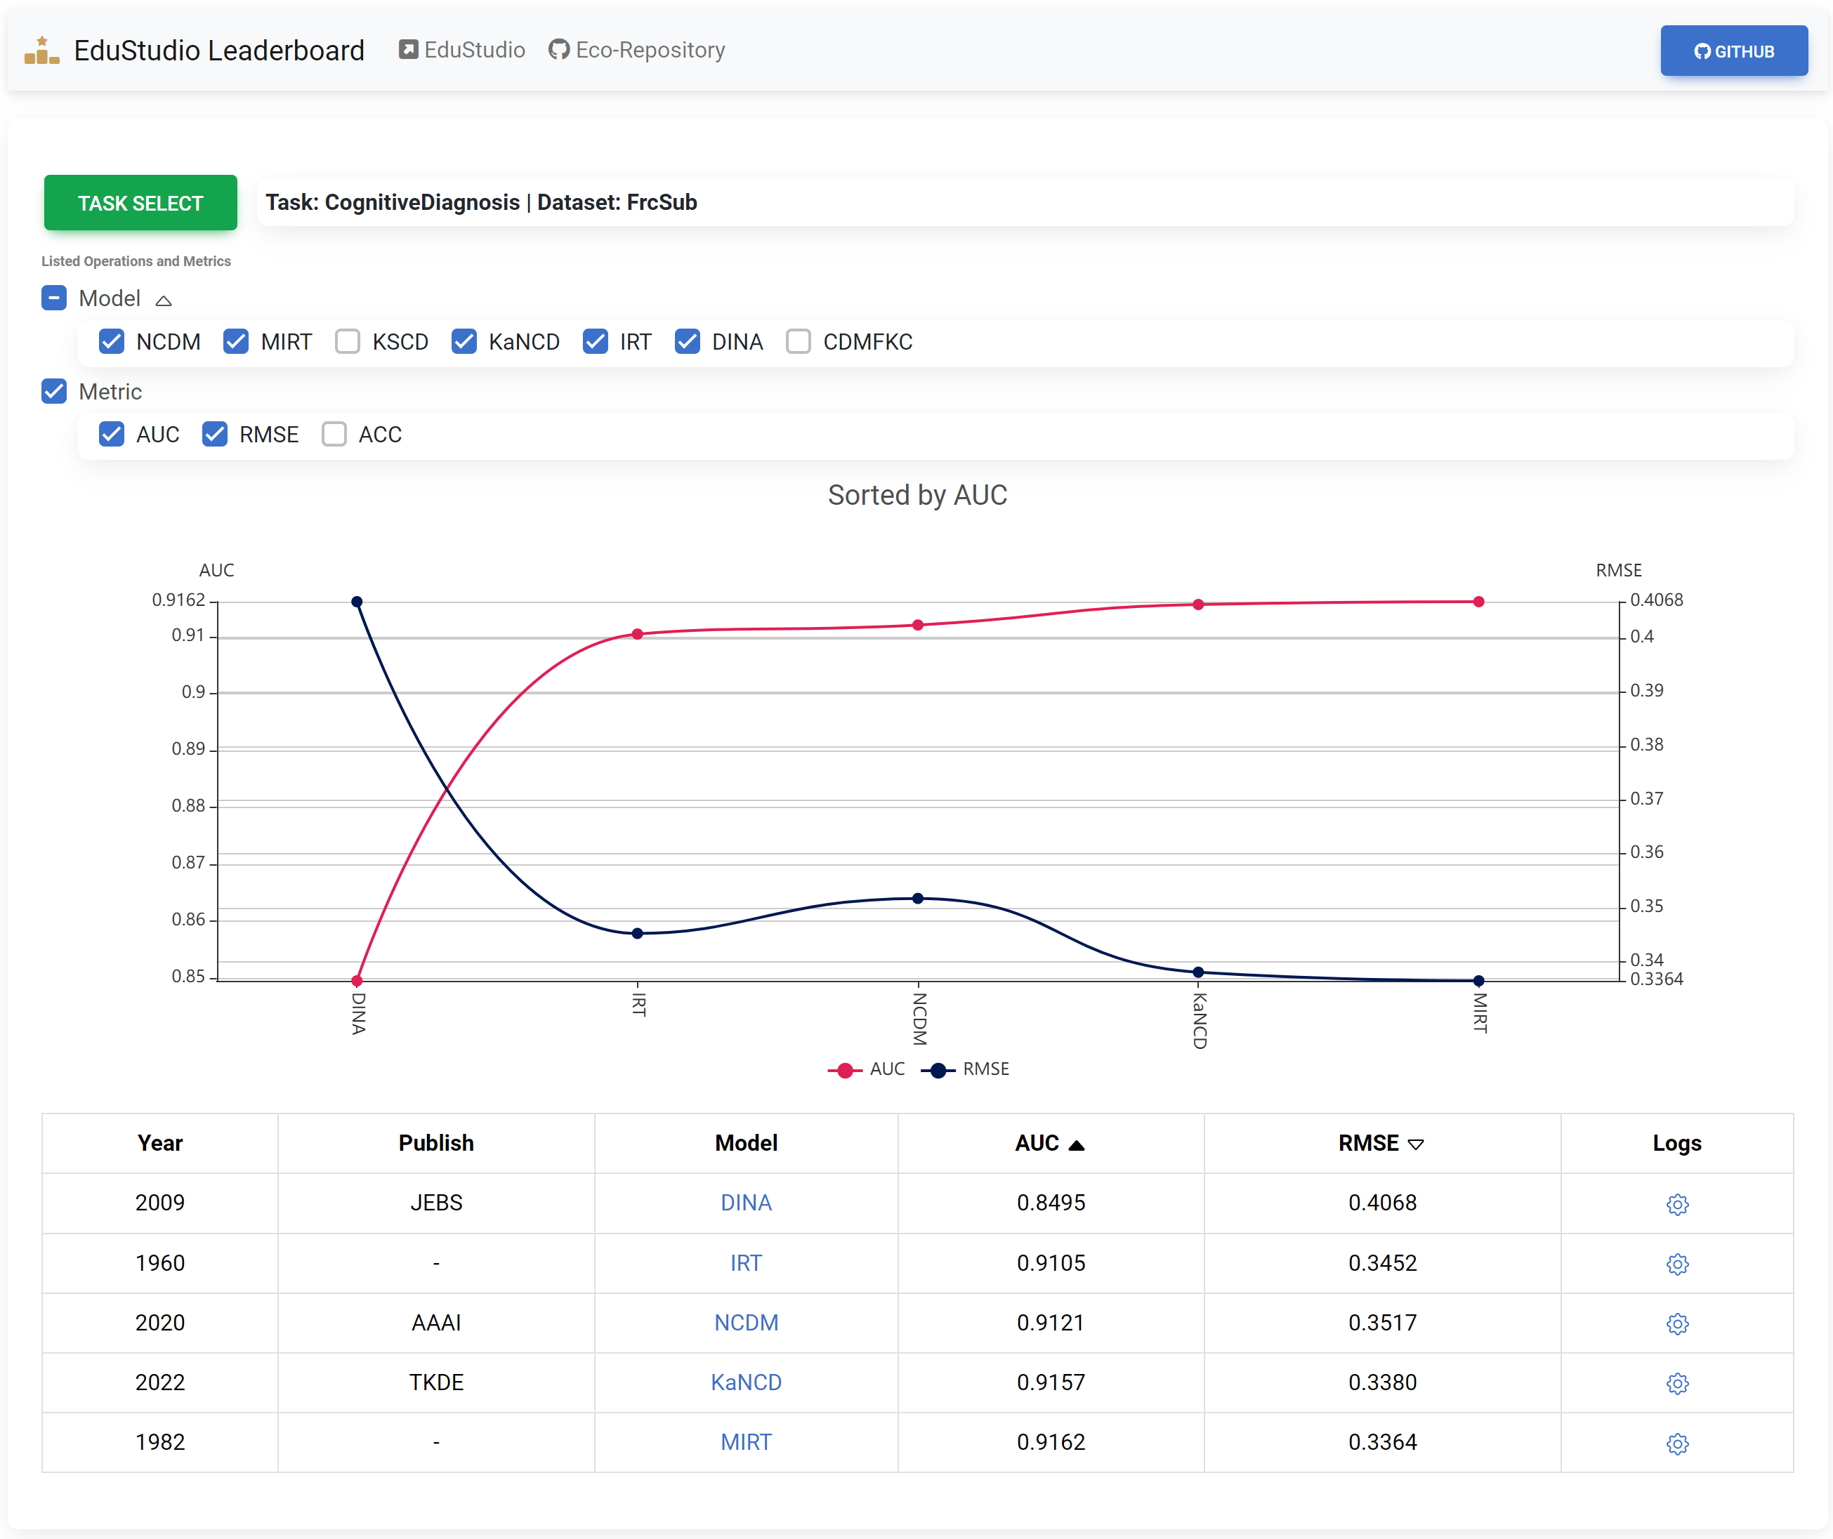Click the Eco-Repository GitHub icon
1833x1539 pixels.
[x=558, y=50]
